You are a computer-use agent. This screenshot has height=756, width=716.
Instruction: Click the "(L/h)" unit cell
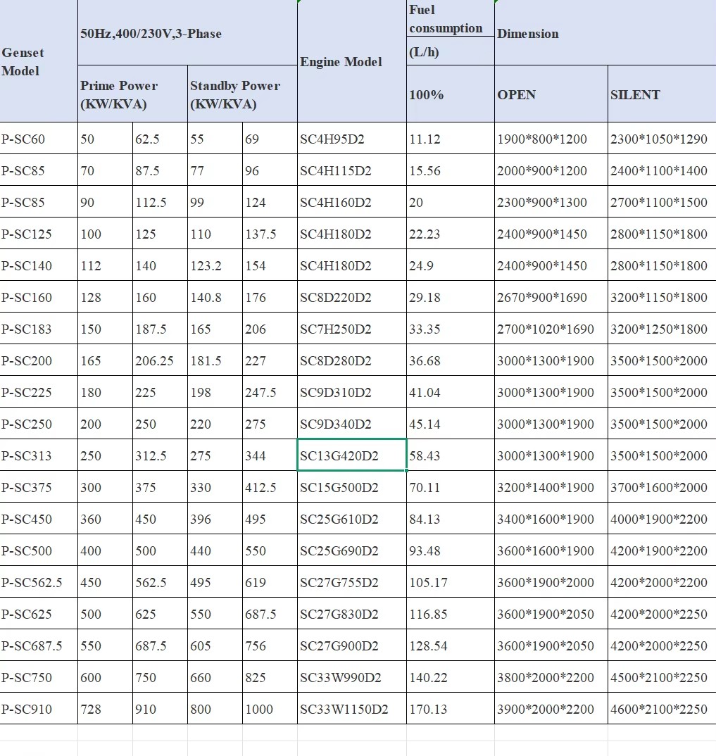point(451,51)
